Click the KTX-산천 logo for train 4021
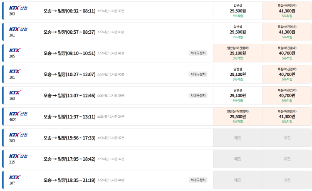Image resolution: width=312 pixels, height=191 pixels. pos(18,114)
